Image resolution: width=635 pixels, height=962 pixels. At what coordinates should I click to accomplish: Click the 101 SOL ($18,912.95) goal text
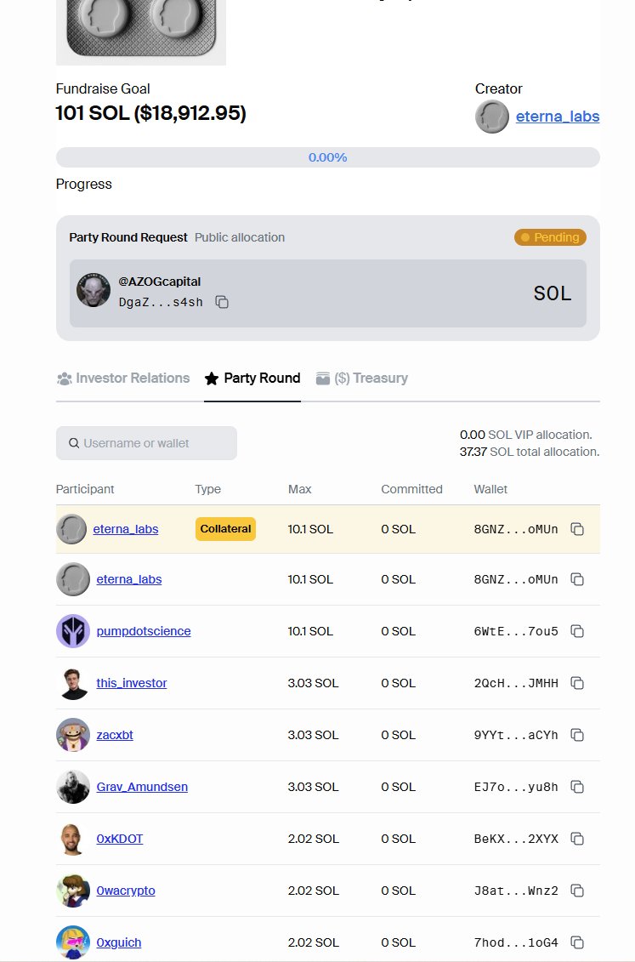pos(150,113)
